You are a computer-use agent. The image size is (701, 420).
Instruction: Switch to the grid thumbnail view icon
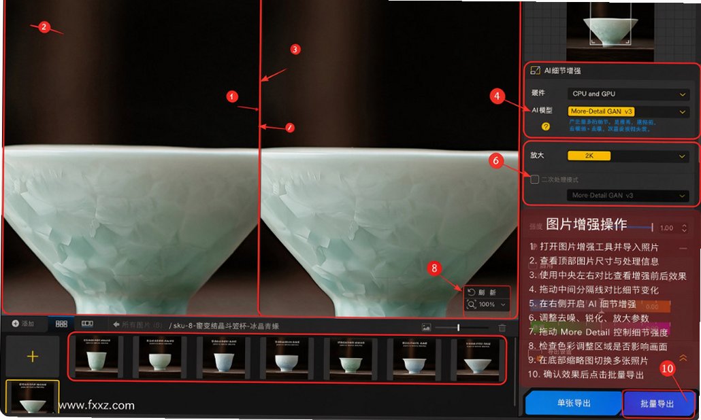coord(61,324)
